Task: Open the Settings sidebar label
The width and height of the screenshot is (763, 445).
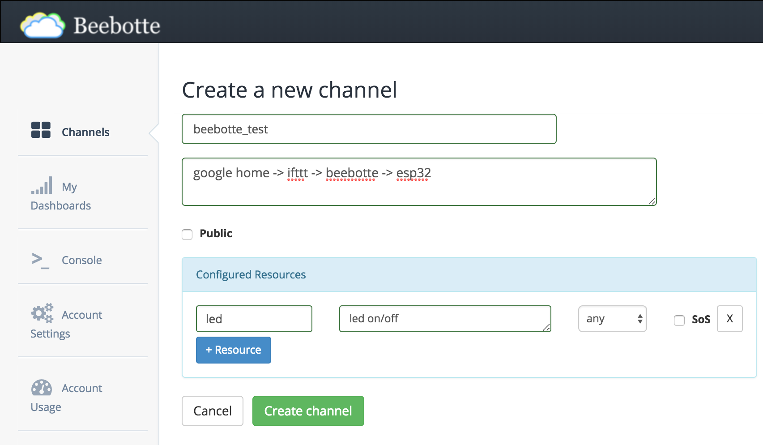Action: [x=50, y=334]
